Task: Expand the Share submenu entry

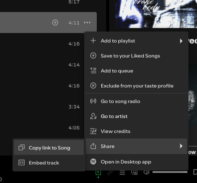Action: [x=136, y=146]
